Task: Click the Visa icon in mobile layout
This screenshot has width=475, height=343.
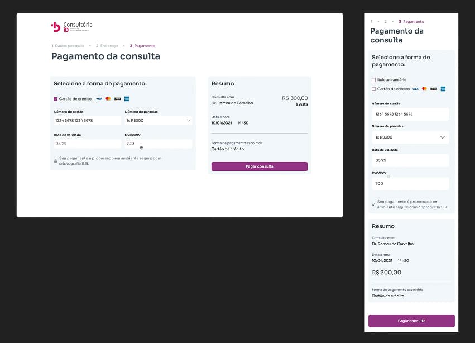Action: pyautogui.click(x=415, y=89)
